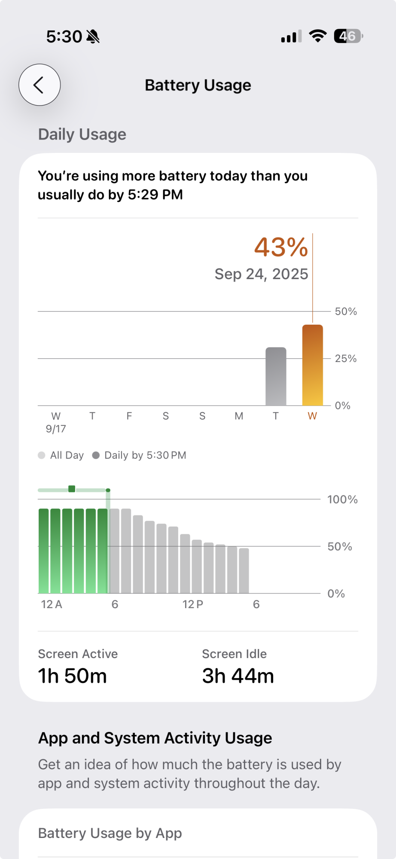The image size is (396, 859).
Task: Select the gray Tuesday usage bar
Action: tap(276, 377)
